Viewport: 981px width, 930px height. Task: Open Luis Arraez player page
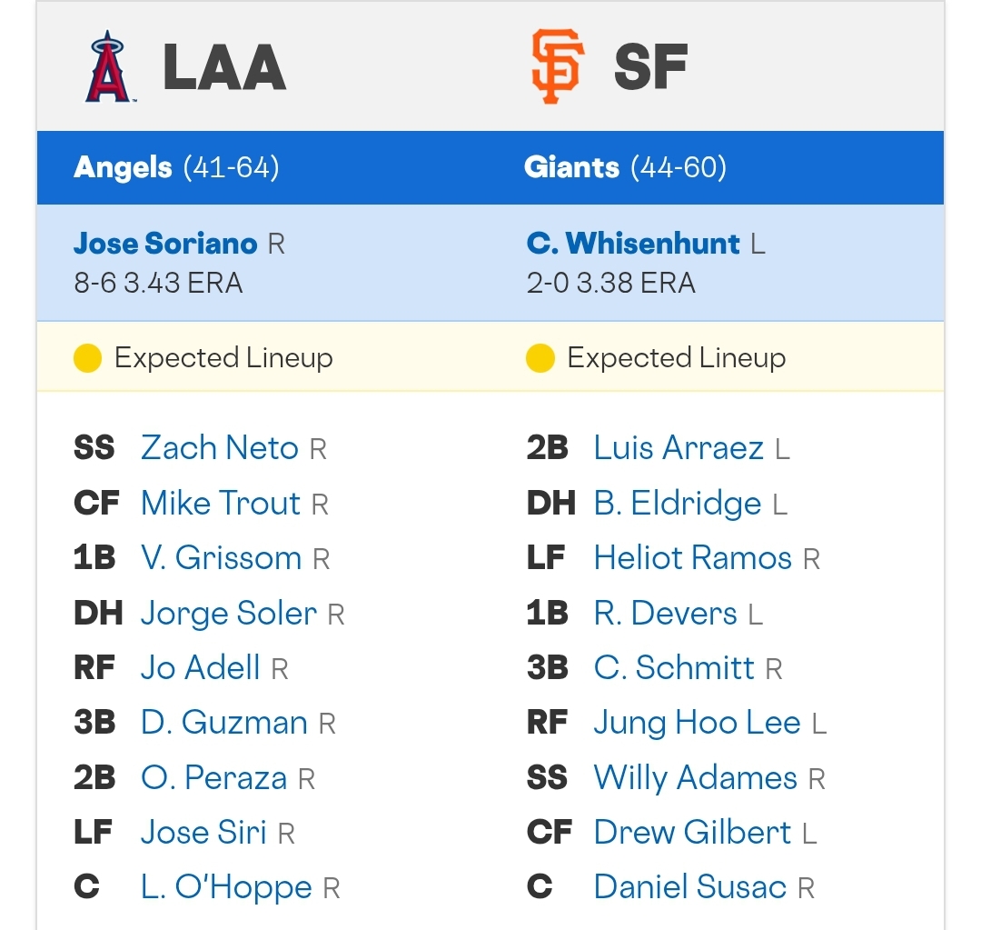click(679, 448)
